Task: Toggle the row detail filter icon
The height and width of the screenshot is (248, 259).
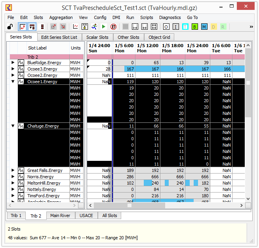Action: pyautogui.click(x=32, y=27)
